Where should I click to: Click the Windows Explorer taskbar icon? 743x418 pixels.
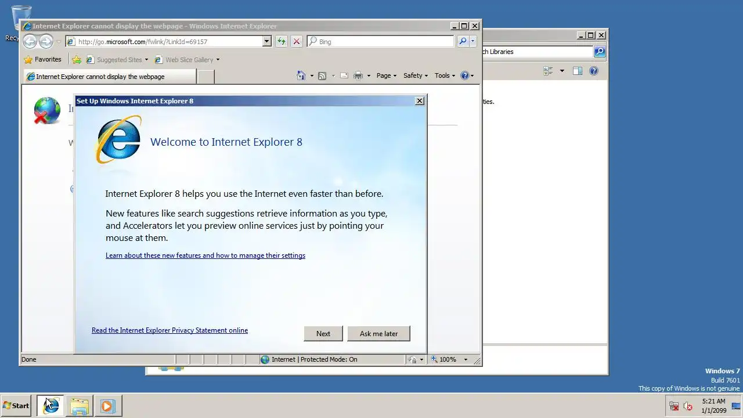coord(79,406)
